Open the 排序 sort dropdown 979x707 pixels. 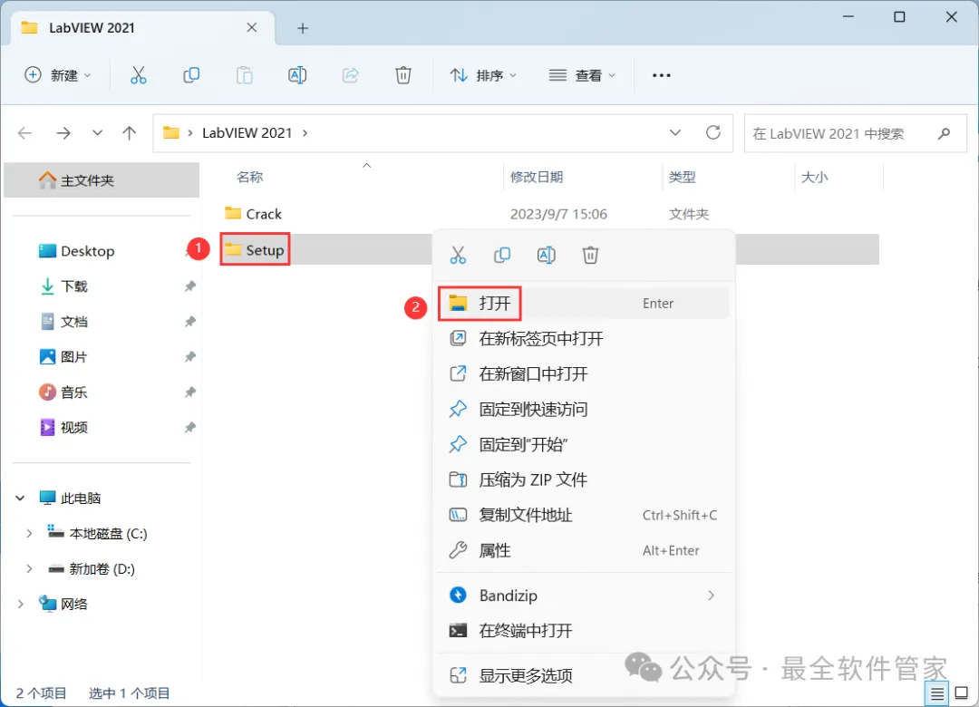point(483,75)
